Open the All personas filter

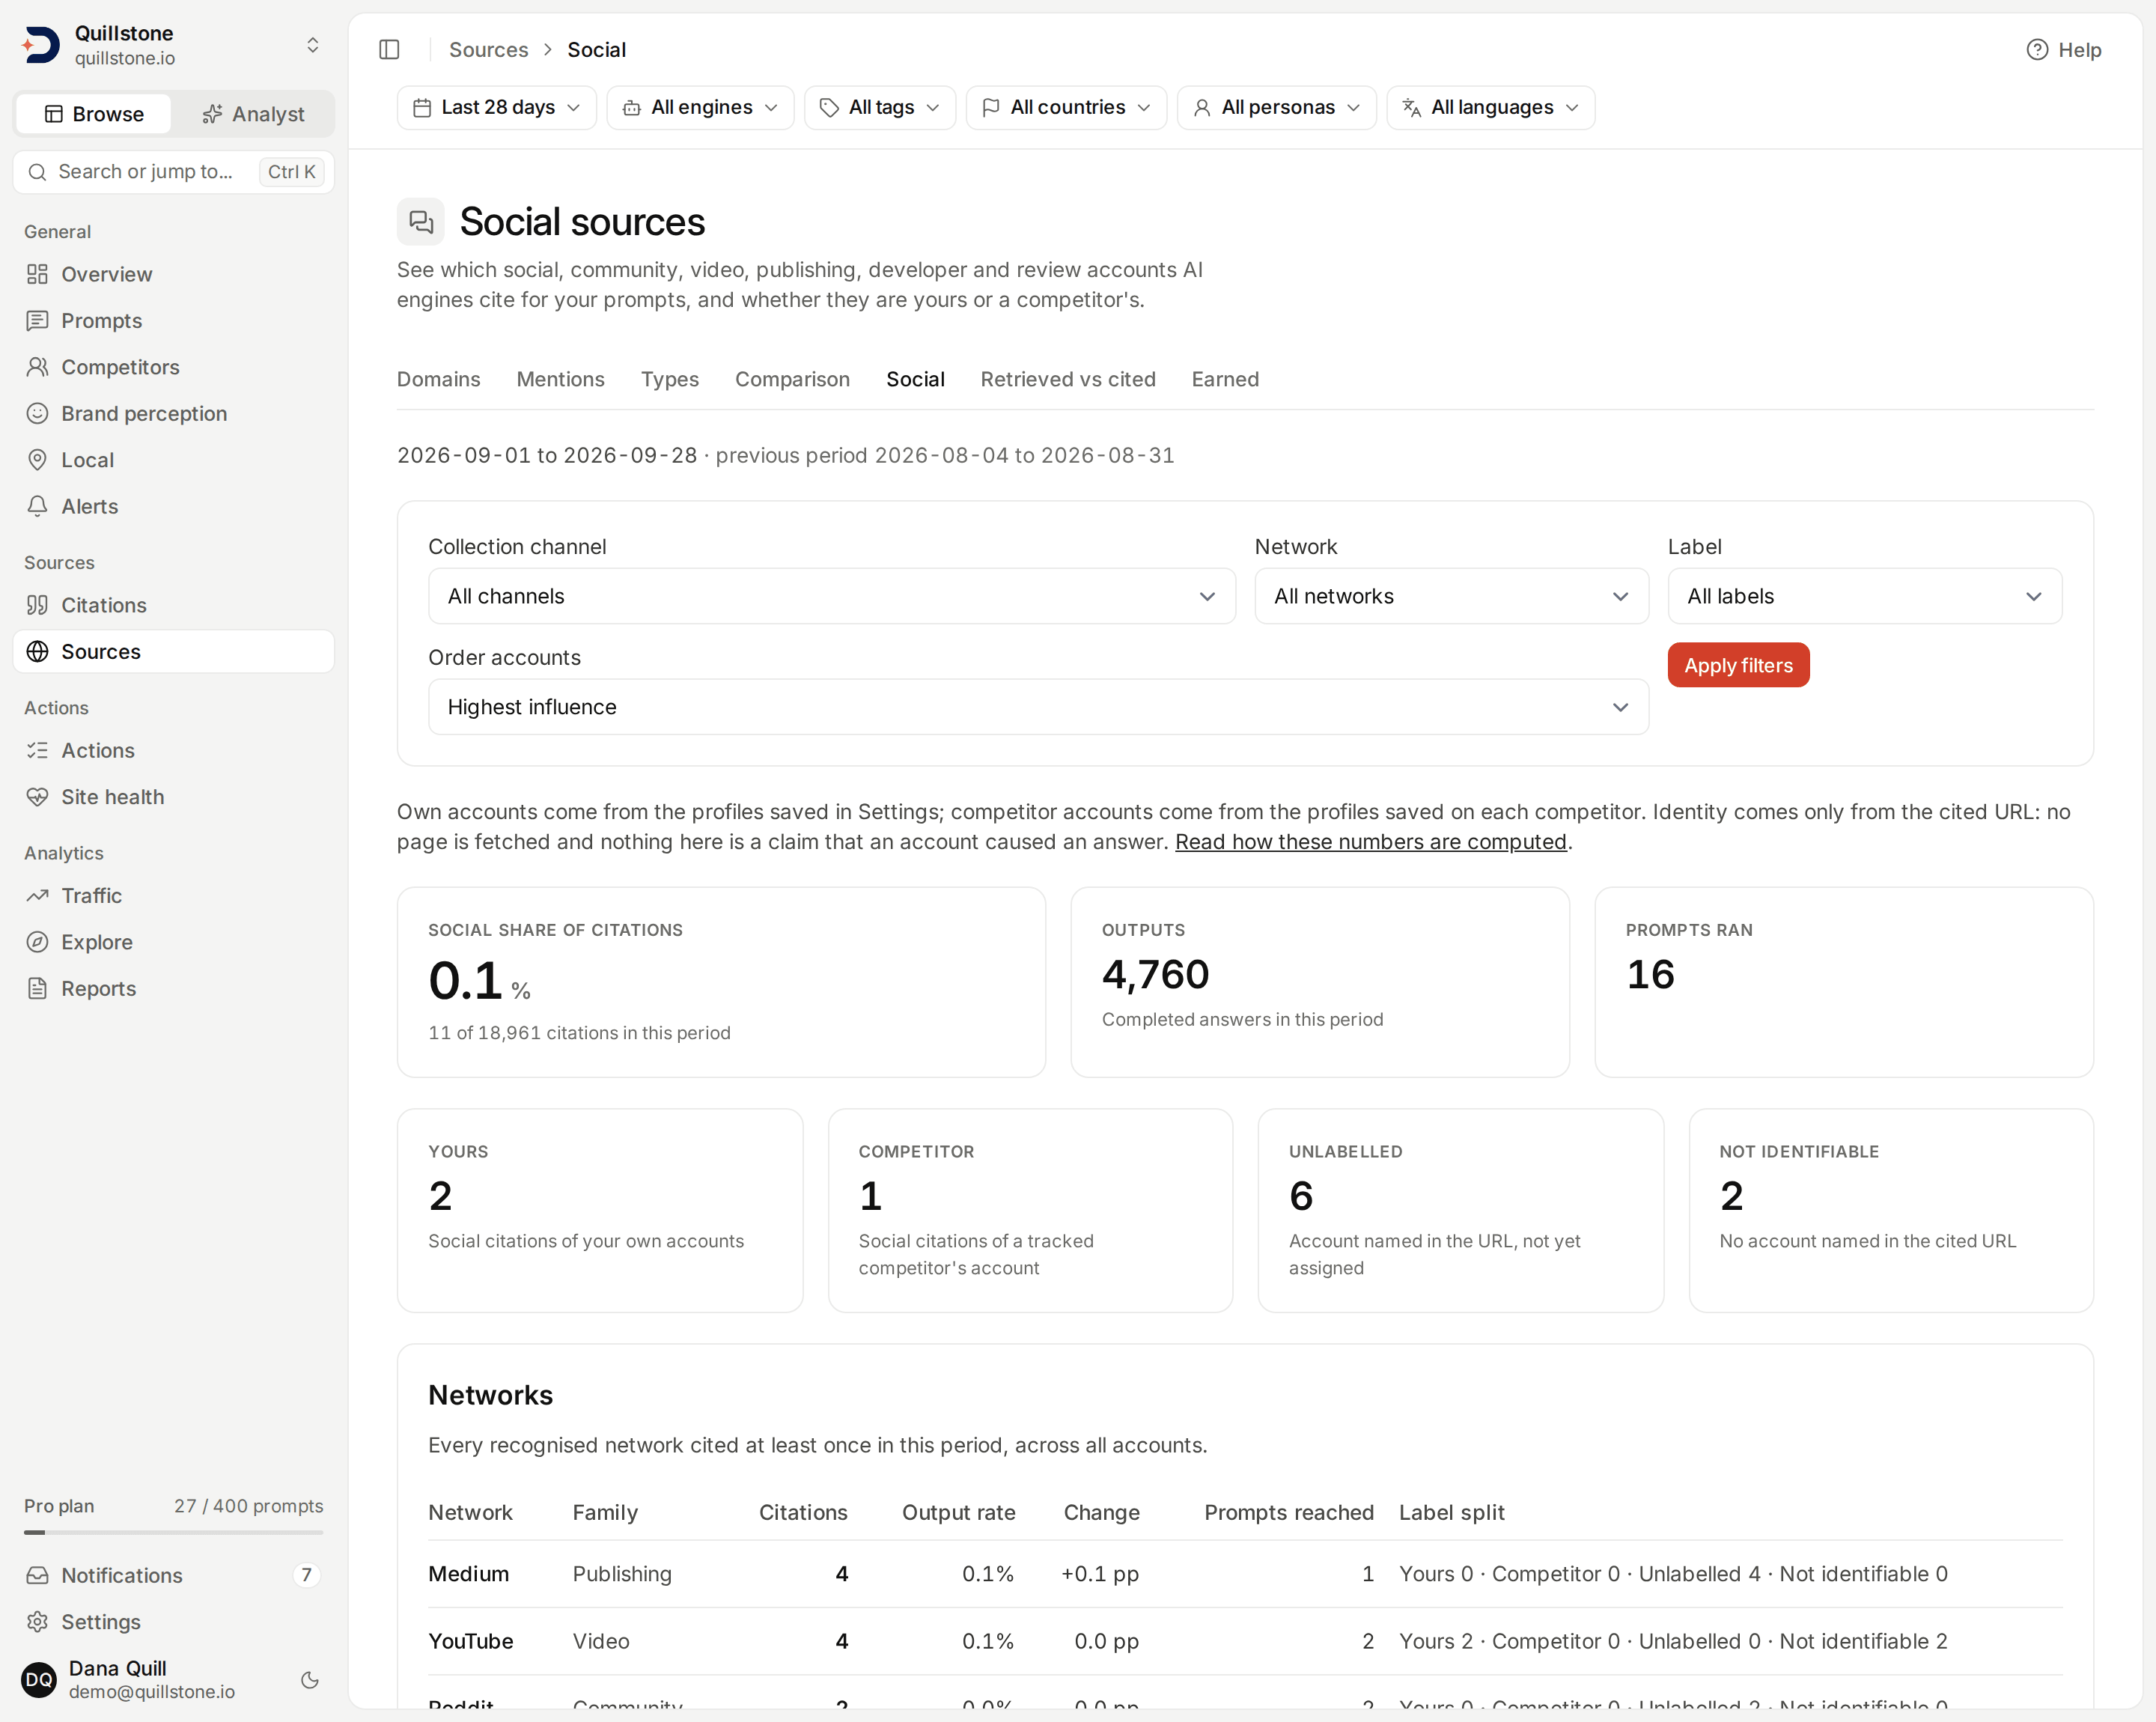point(1277,107)
